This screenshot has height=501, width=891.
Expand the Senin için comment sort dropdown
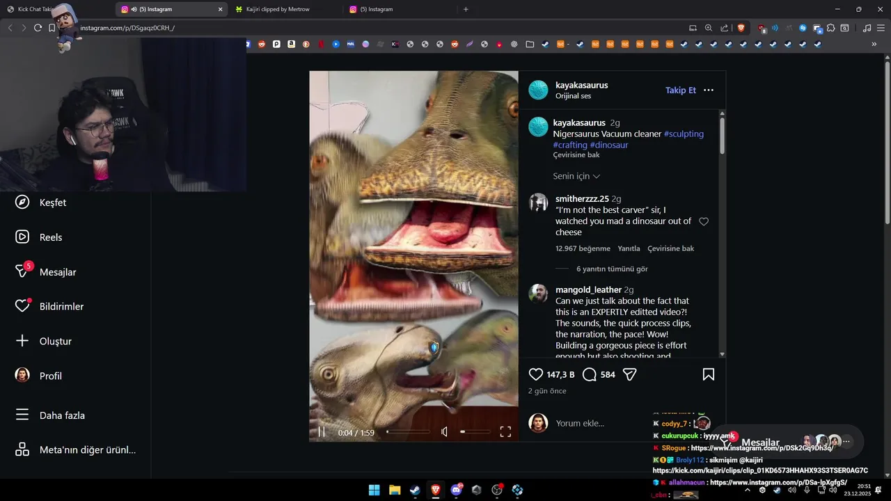coord(576,176)
